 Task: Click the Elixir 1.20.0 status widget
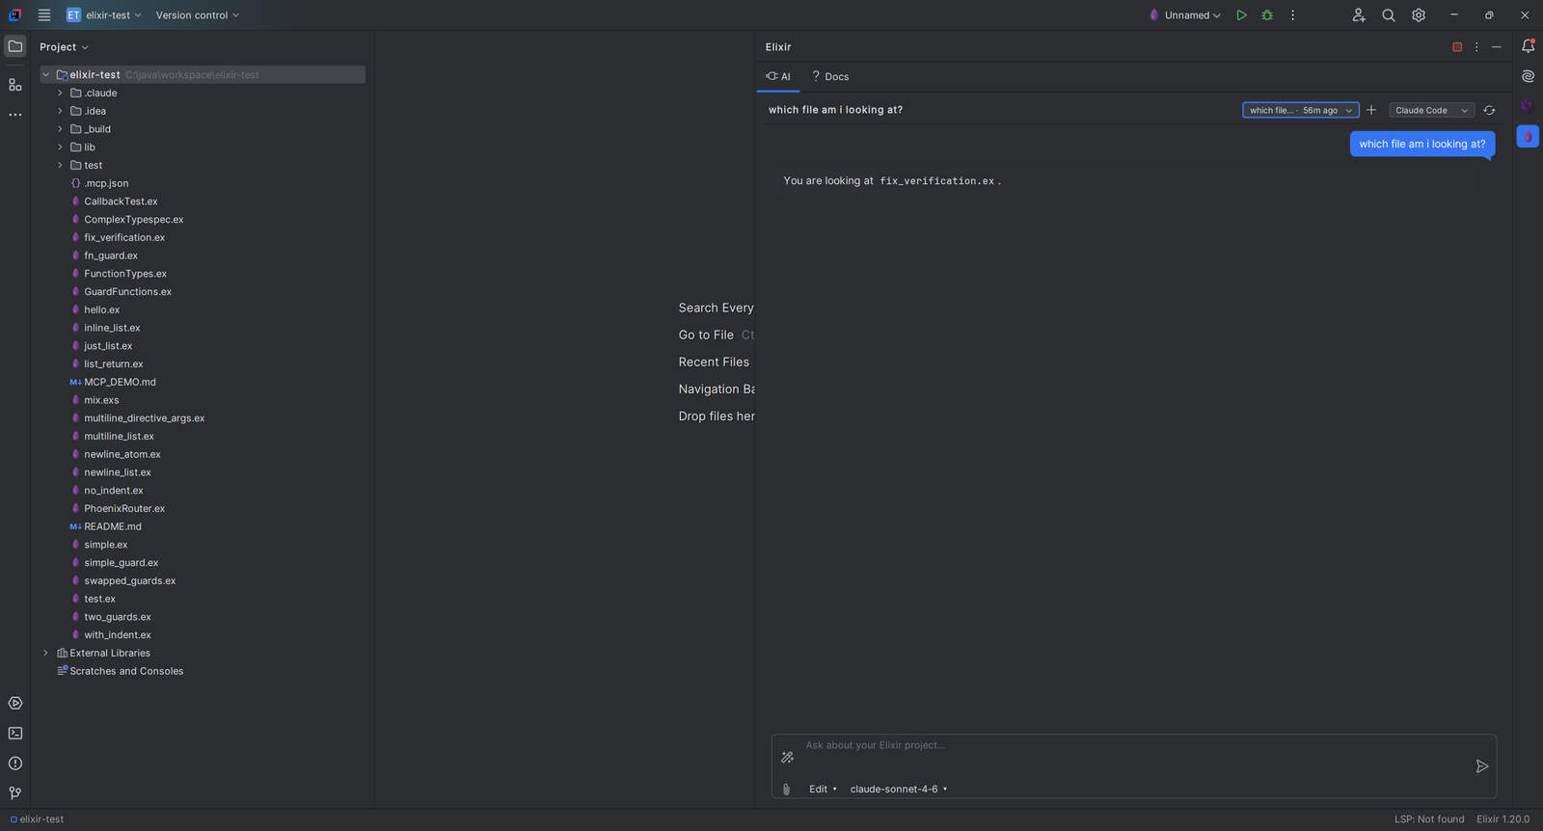(x=1502, y=819)
